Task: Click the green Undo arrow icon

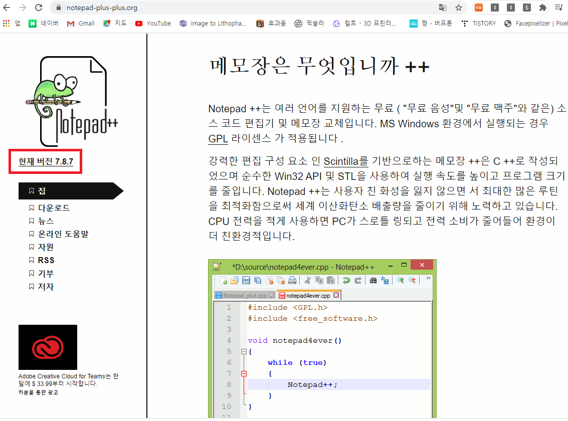Action: pos(346,280)
